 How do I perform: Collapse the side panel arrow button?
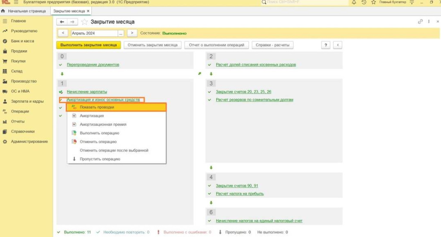(338, 45)
